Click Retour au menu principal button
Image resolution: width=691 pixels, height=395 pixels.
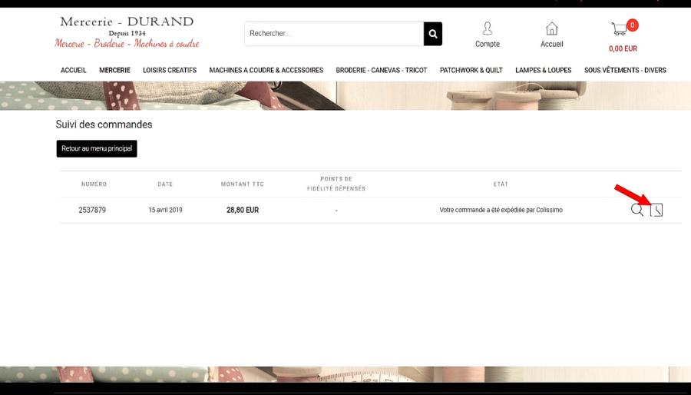click(x=97, y=148)
